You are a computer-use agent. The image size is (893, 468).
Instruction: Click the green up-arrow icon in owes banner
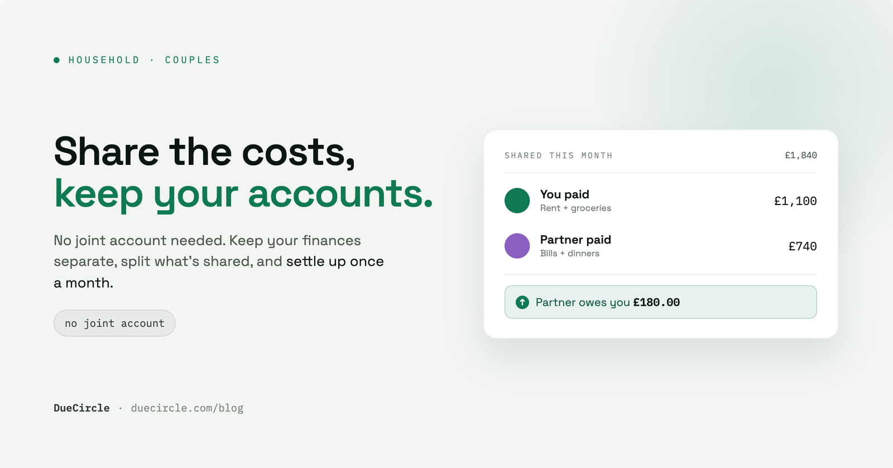522,302
